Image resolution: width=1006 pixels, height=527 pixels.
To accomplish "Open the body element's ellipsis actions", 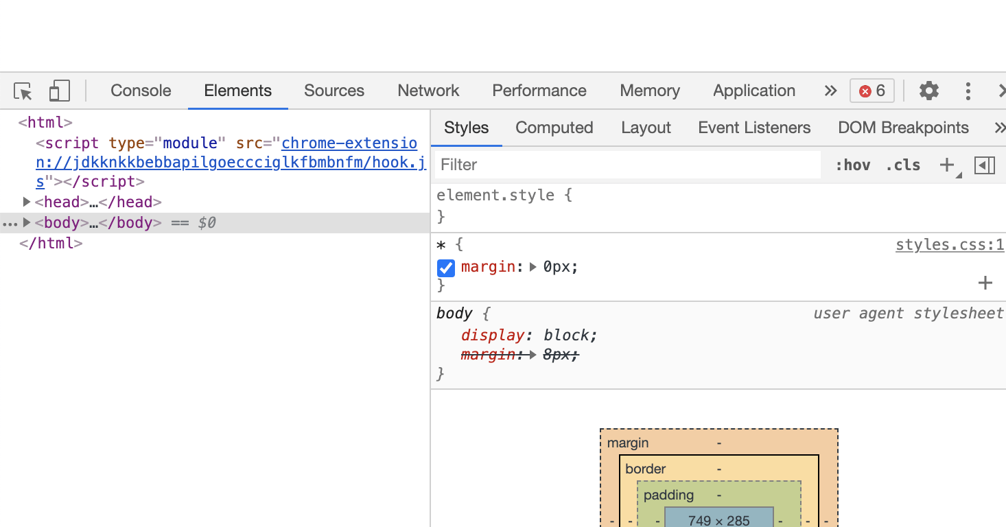I will coord(10,224).
